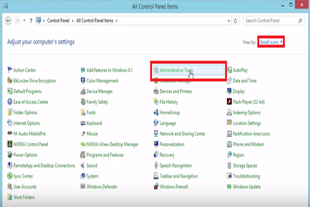Click the Sync Center green icon

point(10,176)
